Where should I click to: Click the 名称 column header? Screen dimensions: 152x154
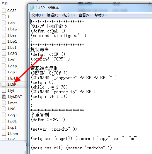pos(5,4)
